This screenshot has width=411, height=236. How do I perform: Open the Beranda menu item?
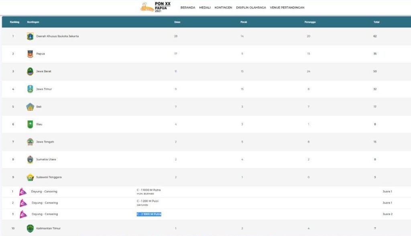(188, 8)
